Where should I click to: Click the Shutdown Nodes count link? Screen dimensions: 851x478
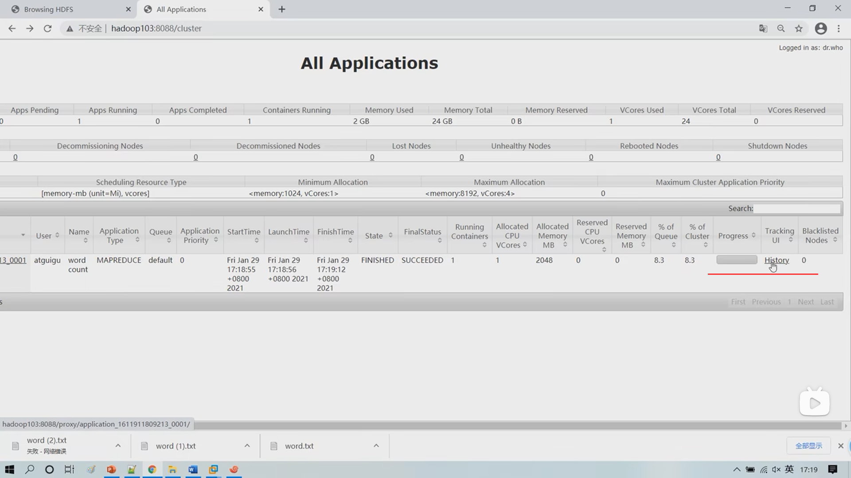pos(718,157)
